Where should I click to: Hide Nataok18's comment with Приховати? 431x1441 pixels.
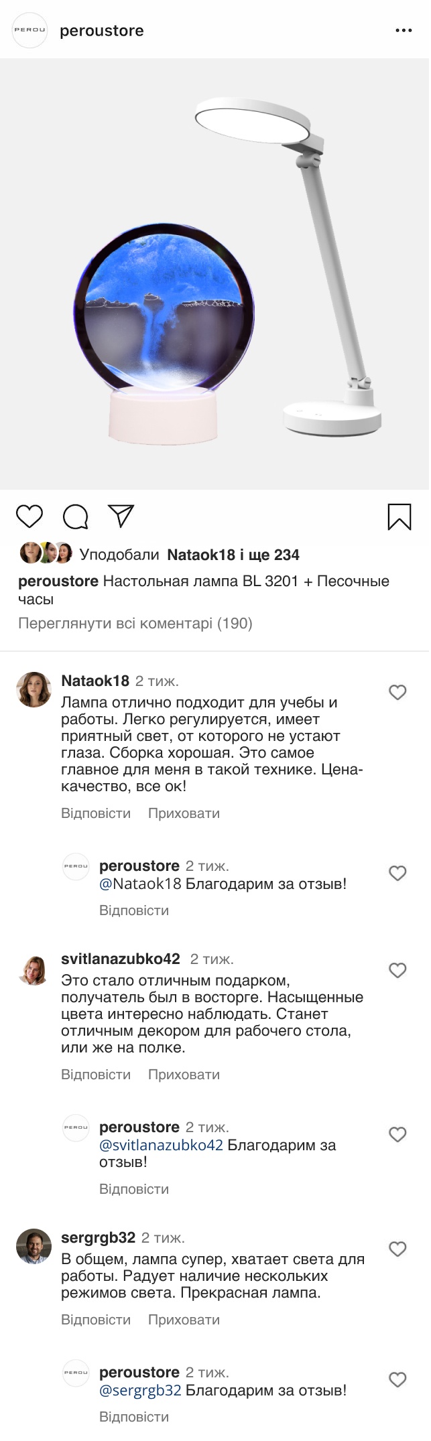pos(184,813)
